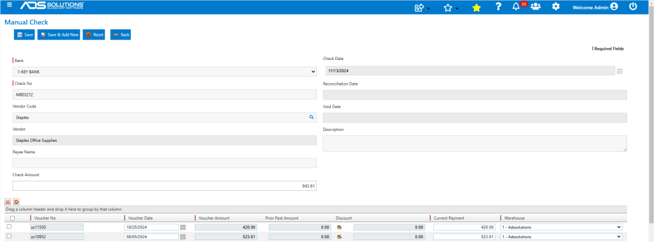Open the hamburger navigation menu
Viewport: 654px width, 242px height.
click(x=10, y=5)
